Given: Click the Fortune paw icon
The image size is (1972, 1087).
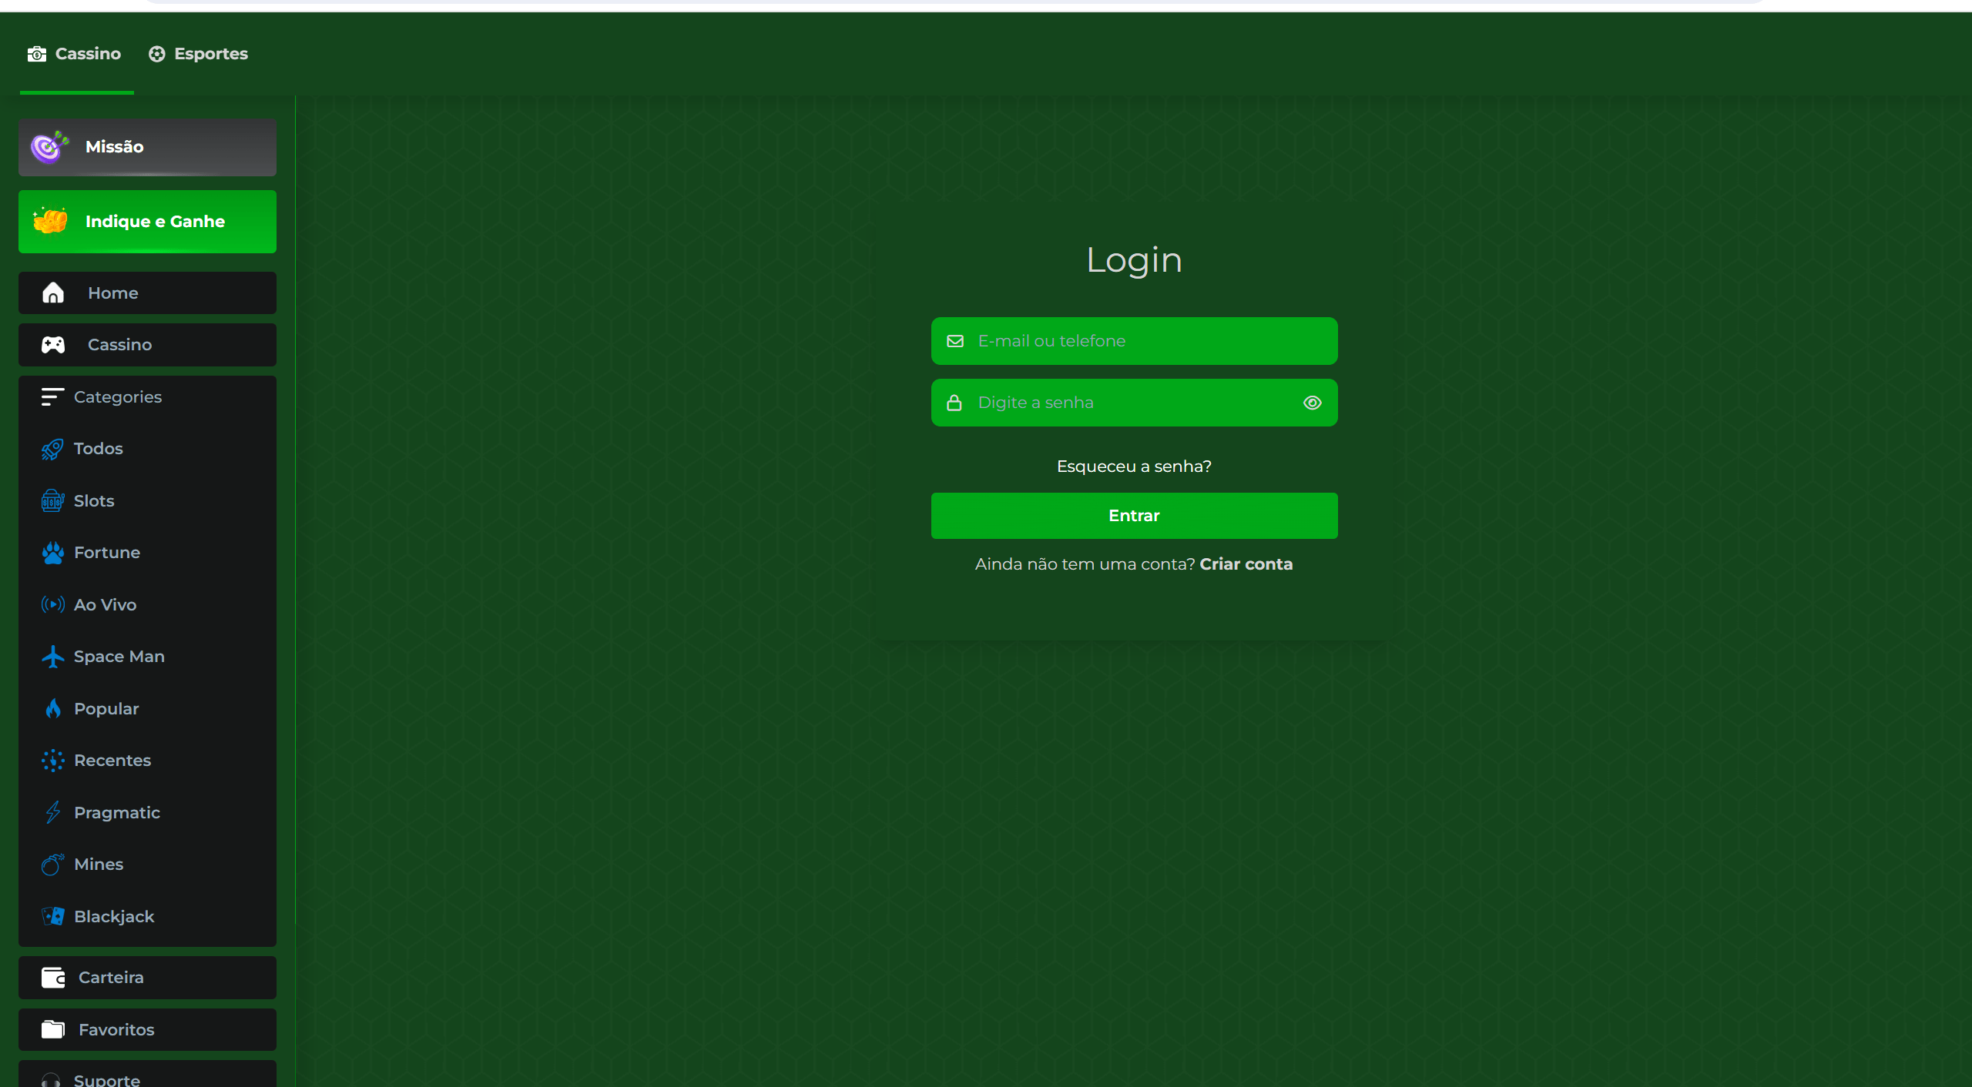Looking at the screenshot, I should [x=52, y=553].
